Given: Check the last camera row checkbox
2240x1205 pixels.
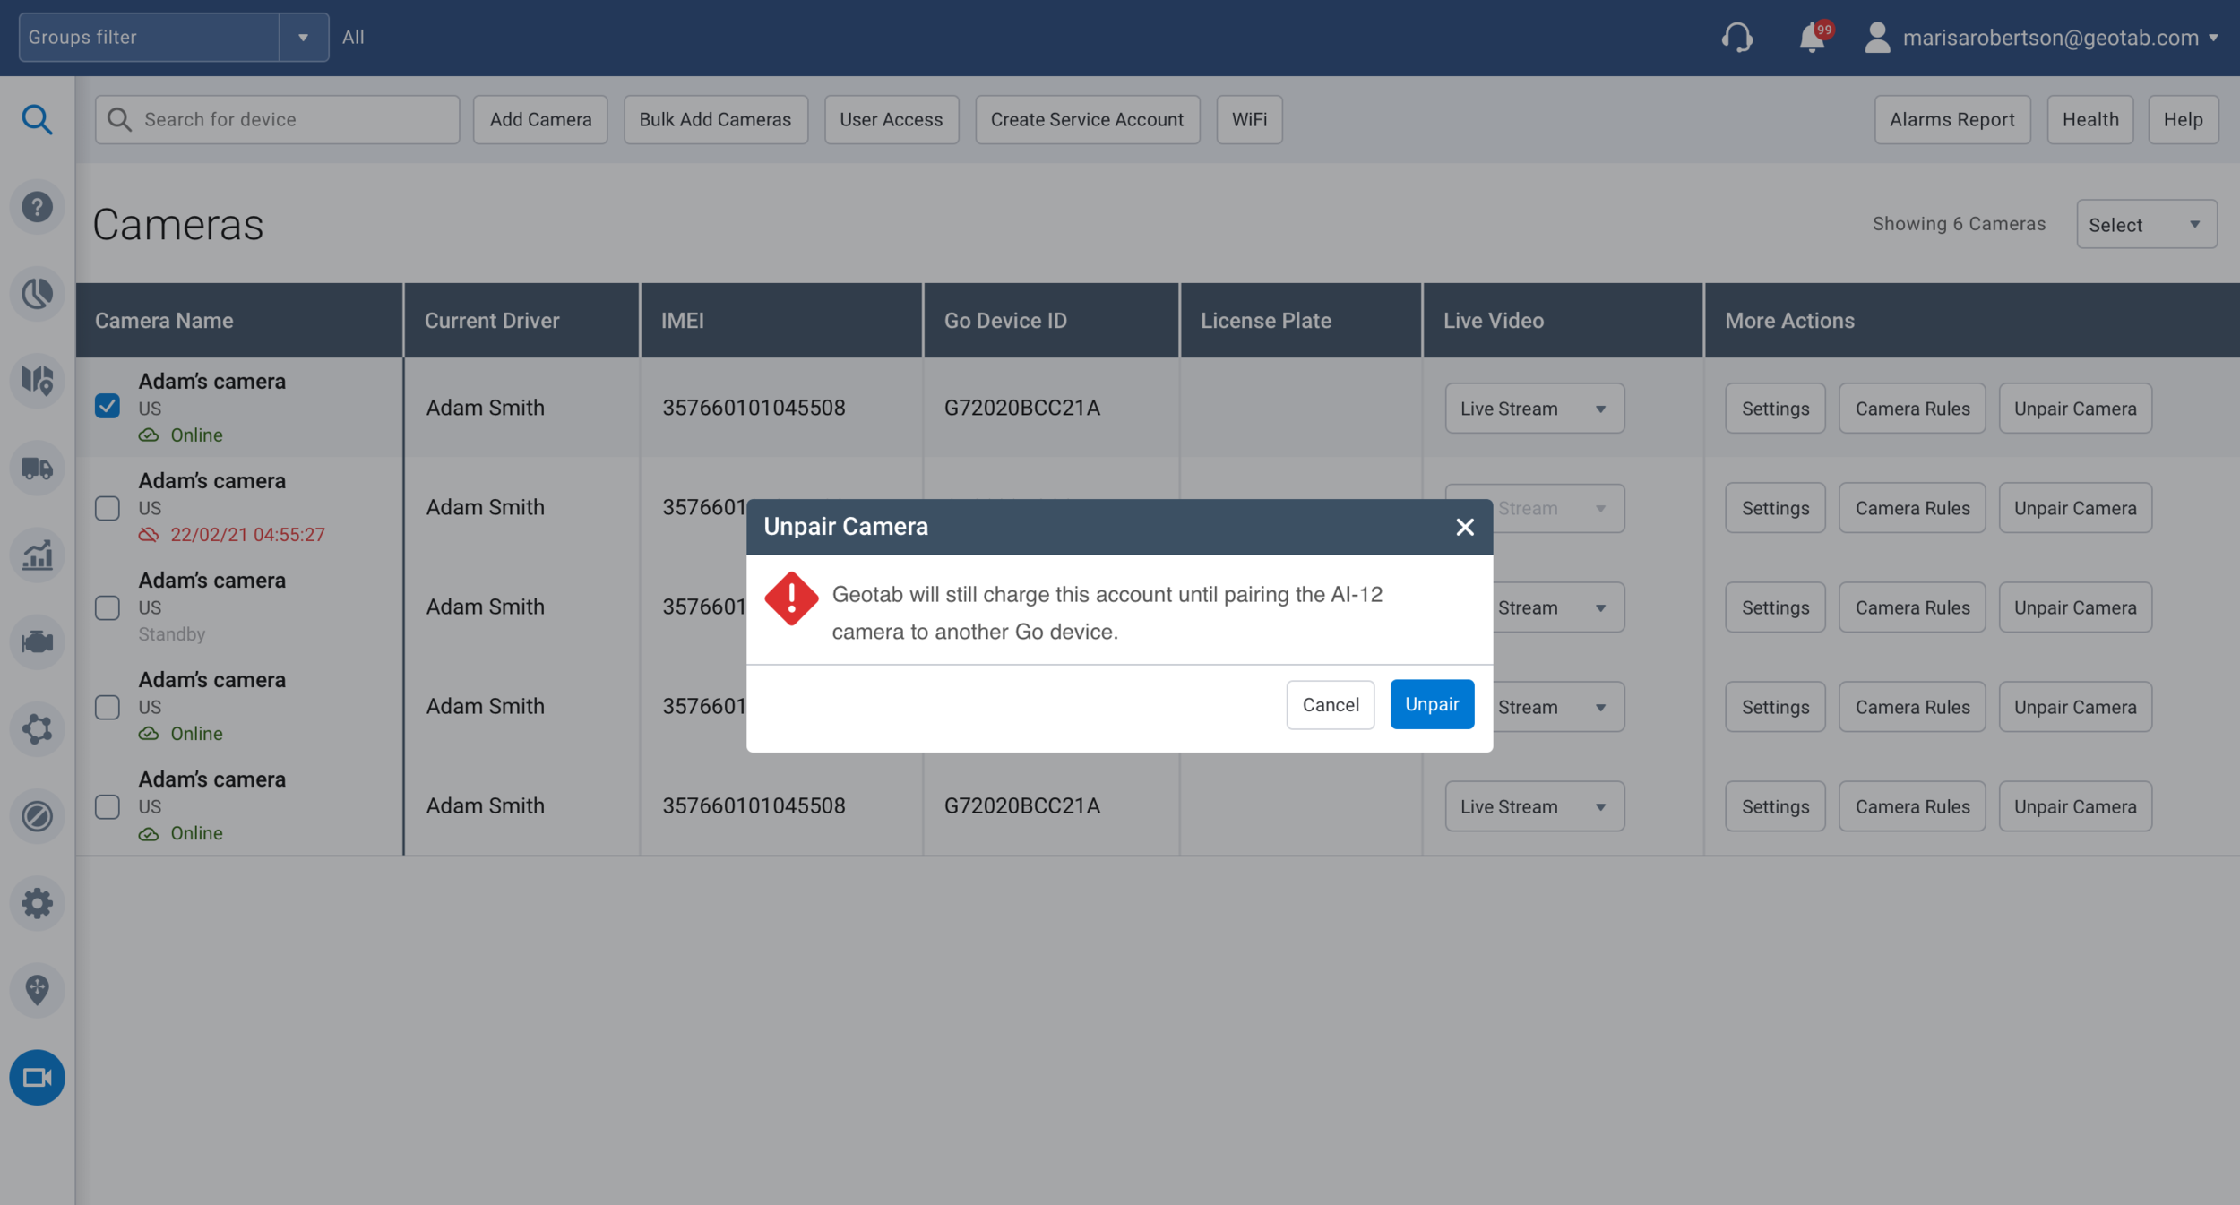Looking at the screenshot, I should tap(108, 806).
